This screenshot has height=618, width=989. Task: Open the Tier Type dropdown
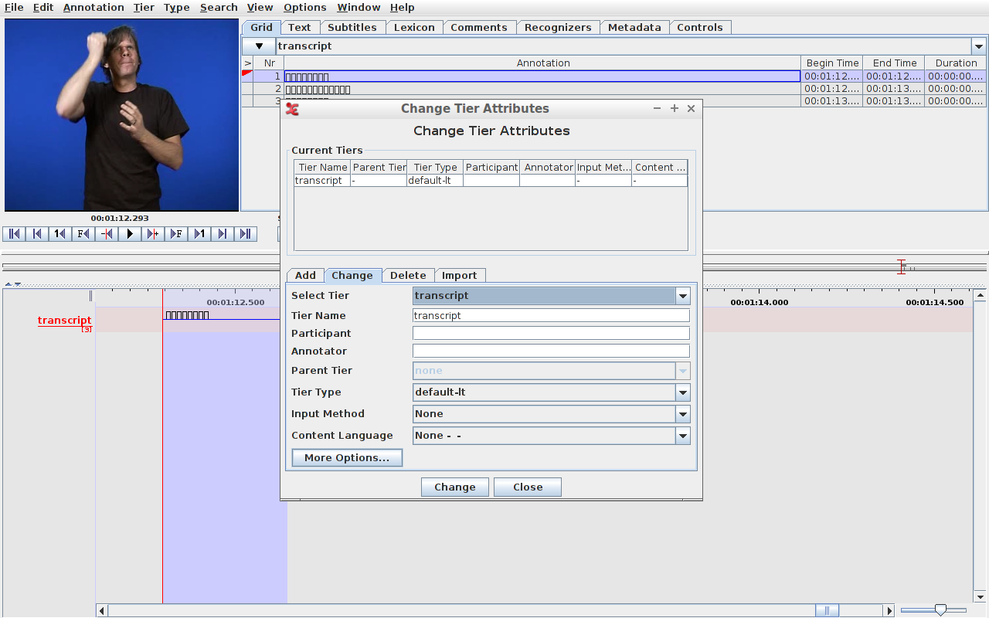(x=683, y=392)
